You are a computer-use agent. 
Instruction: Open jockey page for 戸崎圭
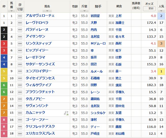pos(95,134)
